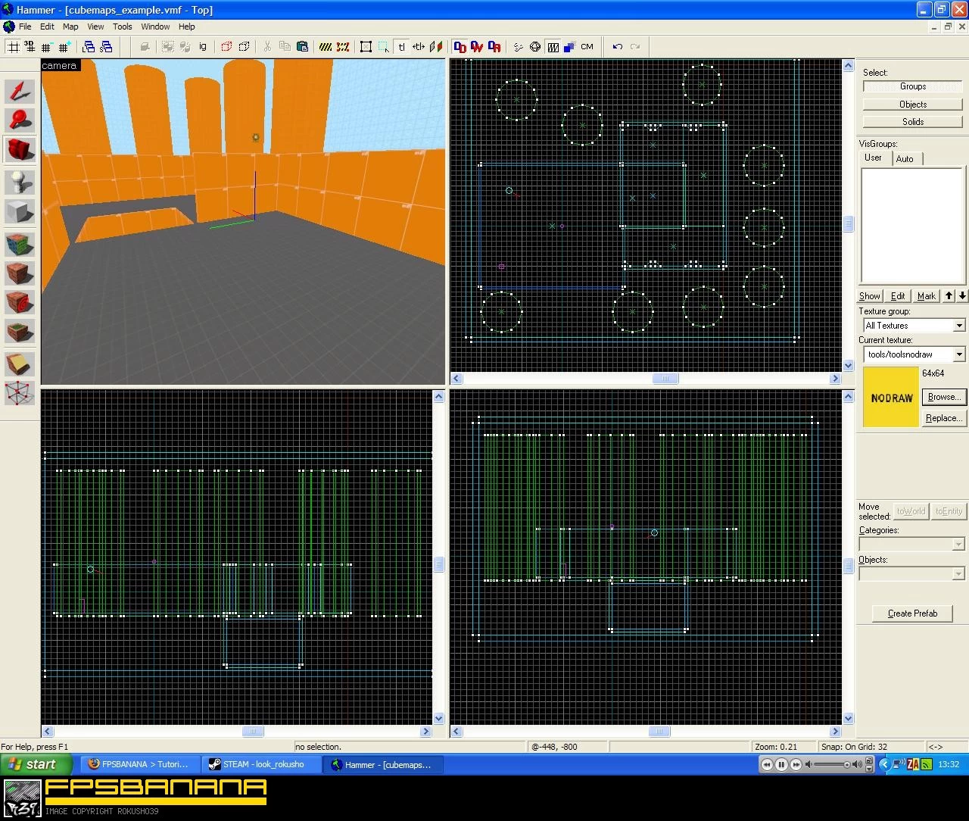Activate the Magnify tool
The image size is (969, 821).
click(20, 120)
